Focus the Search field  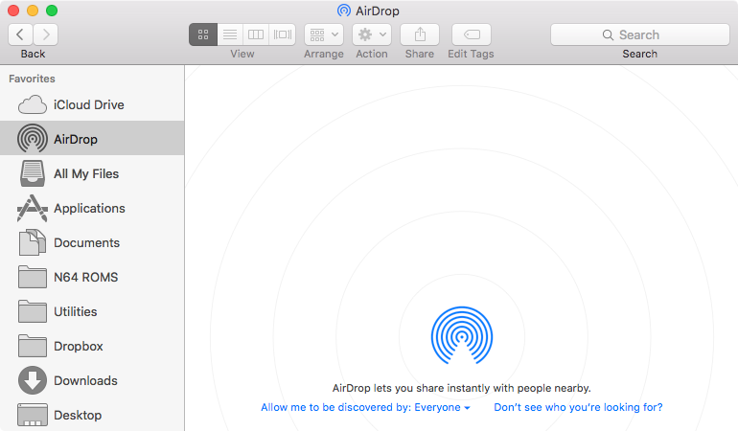pyautogui.click(x=640, y=34)
